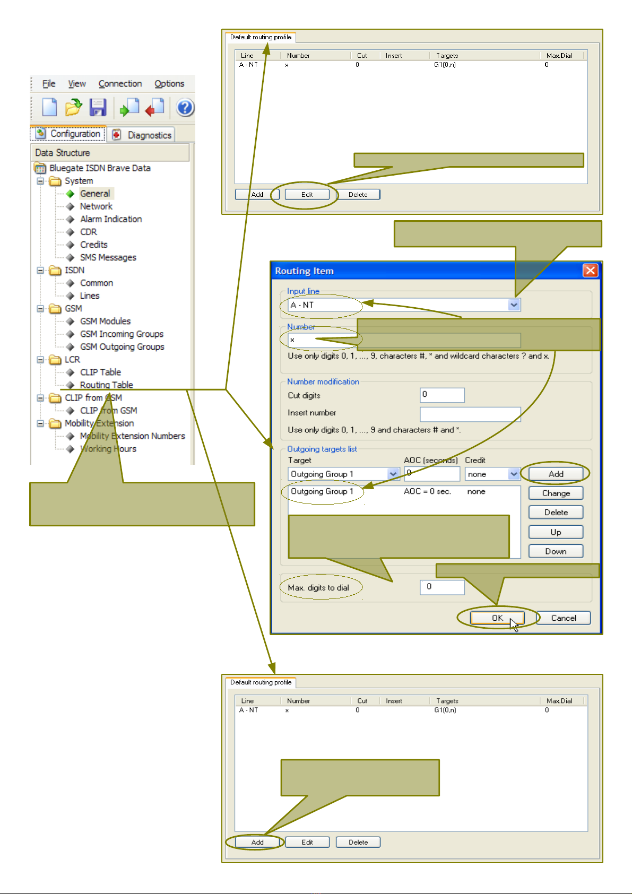The width and height of the screenshot is (632, 894).
Task: Select CLIP from GSM child item
Action: point(108,410)
